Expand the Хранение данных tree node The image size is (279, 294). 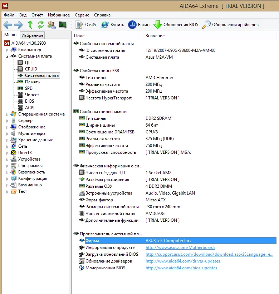[7, 140]
